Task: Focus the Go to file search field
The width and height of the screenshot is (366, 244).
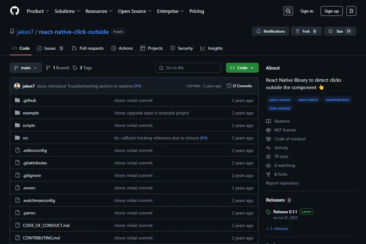Action: point(188,68)
